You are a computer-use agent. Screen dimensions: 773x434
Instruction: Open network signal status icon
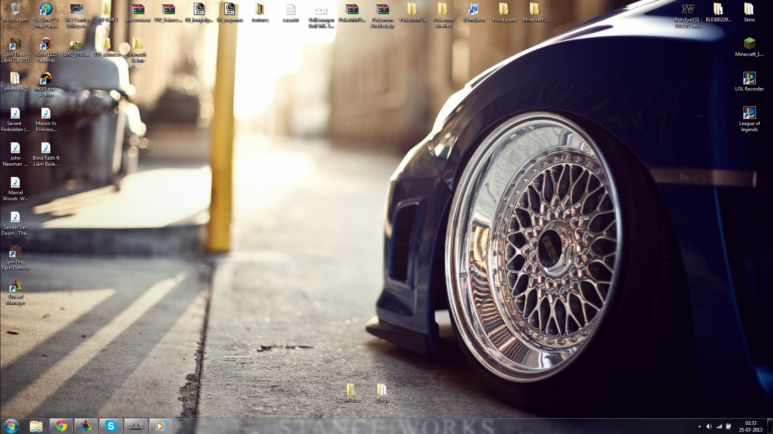[719, 426]
